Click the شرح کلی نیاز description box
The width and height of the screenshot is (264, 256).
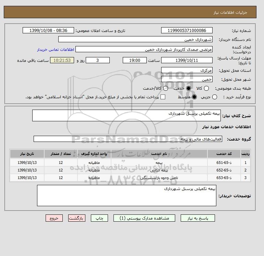coord(127,115)
